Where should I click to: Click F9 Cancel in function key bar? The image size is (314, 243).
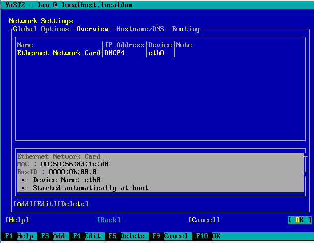(170, 236)
